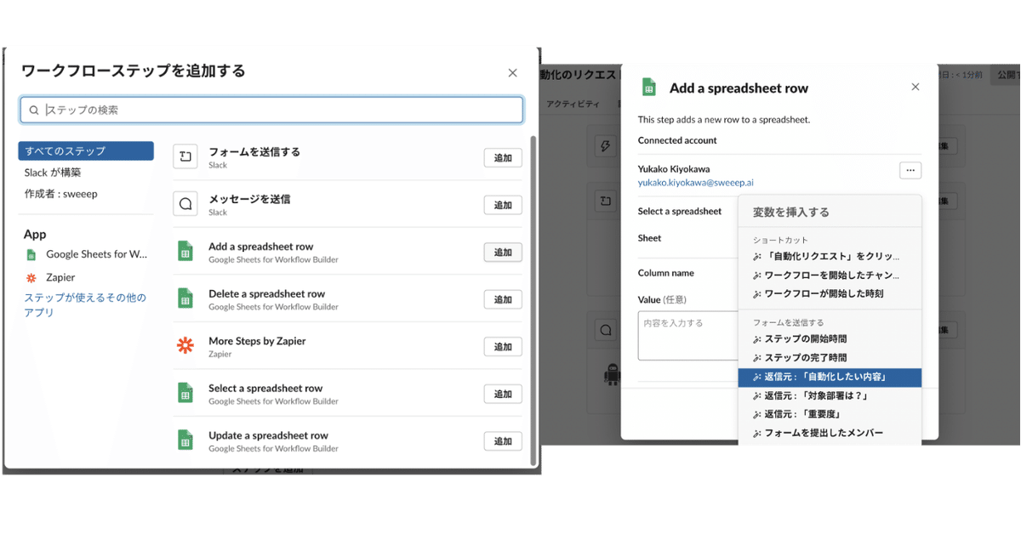Insert 「自動化リクエスト」をクリッ... variable
Image resolution: width=1021 pixels, height=534 pixels.
tap(830, 256)
